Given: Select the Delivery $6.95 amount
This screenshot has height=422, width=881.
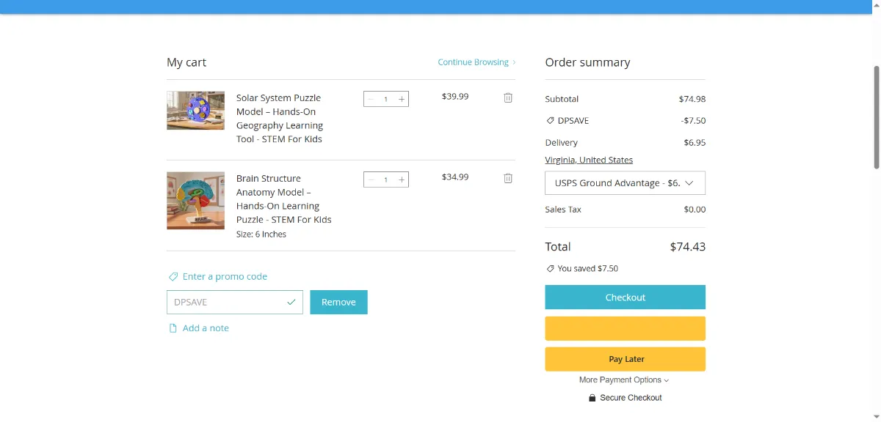Looking at the screenshot, I should point(695,142).
